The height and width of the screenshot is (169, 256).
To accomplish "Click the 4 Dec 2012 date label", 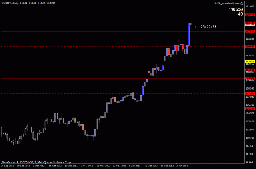I will (x=134, y=166).
